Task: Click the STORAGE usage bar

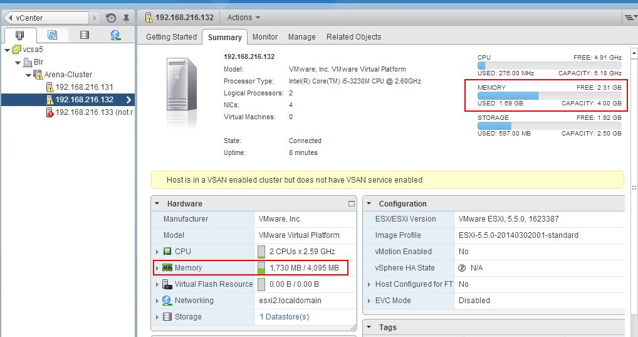Action: 549,126
